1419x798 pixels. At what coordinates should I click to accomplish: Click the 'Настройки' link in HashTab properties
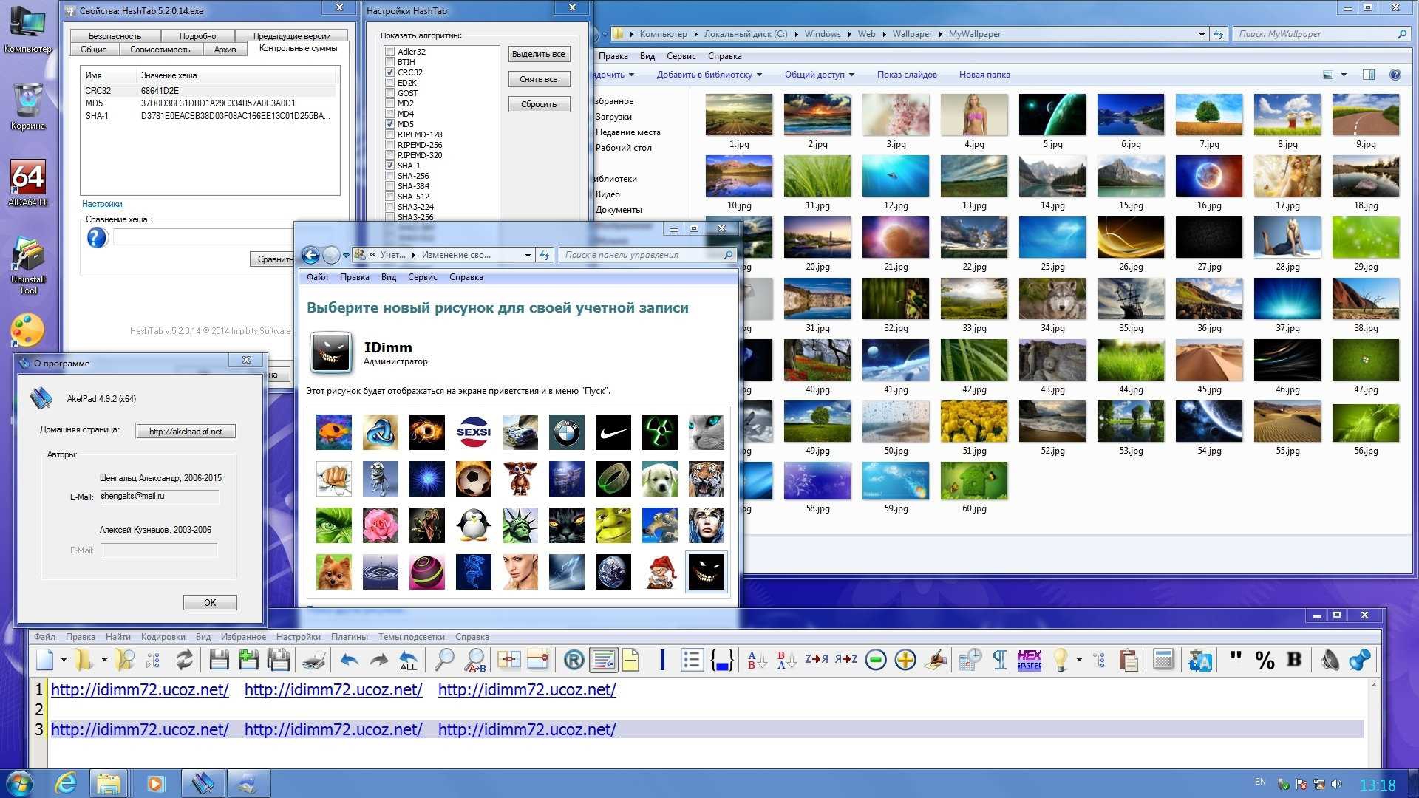click(x=102, y=204)
